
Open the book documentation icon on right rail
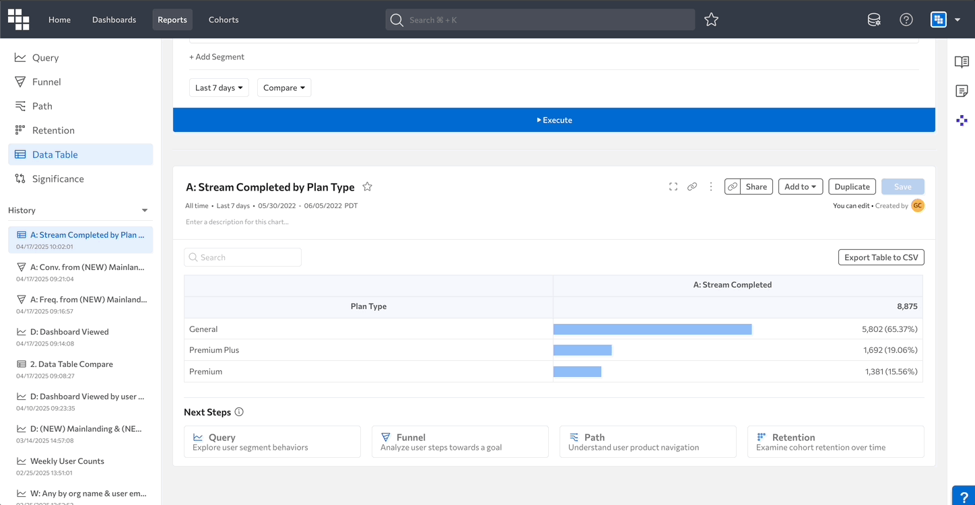(962, 62)
